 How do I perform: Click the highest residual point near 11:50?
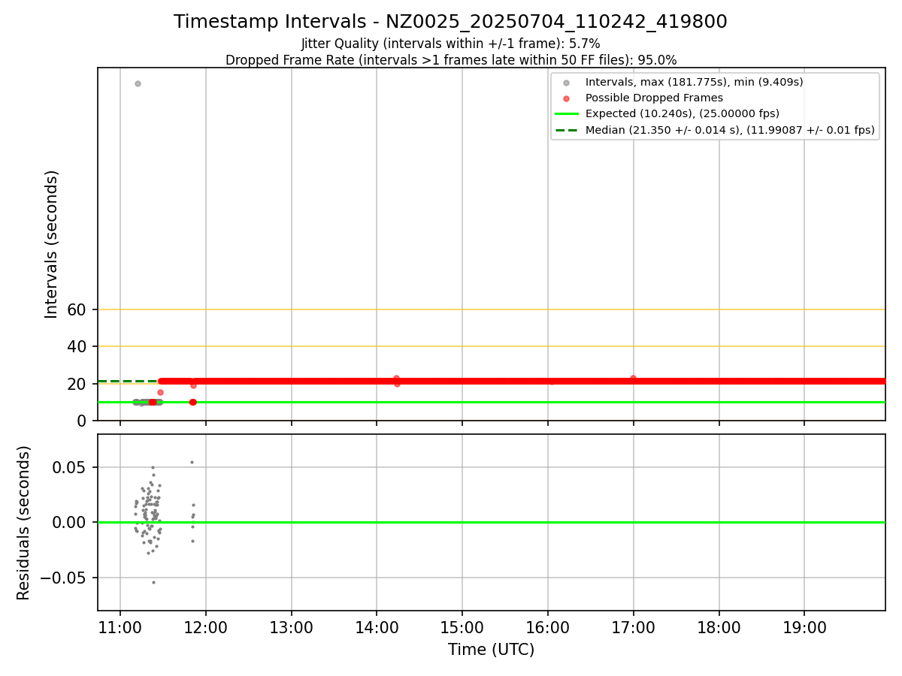(192, 462)
